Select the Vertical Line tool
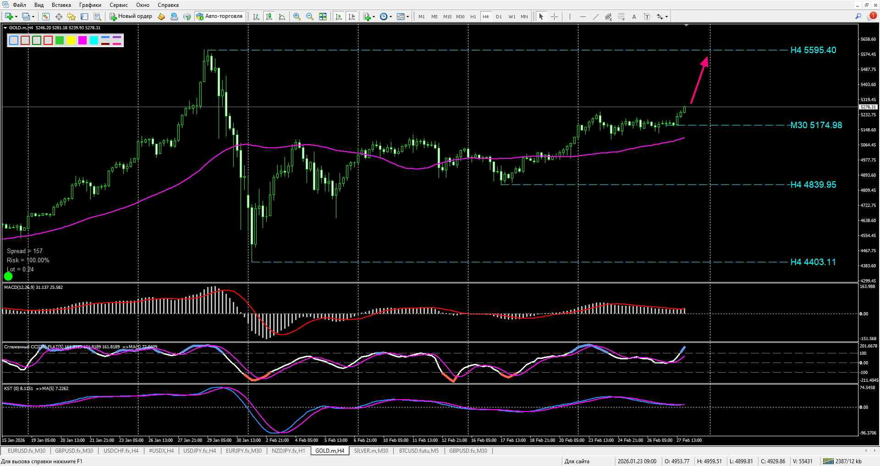The width and height of the screenshot is (880, 466). point(570,16)
